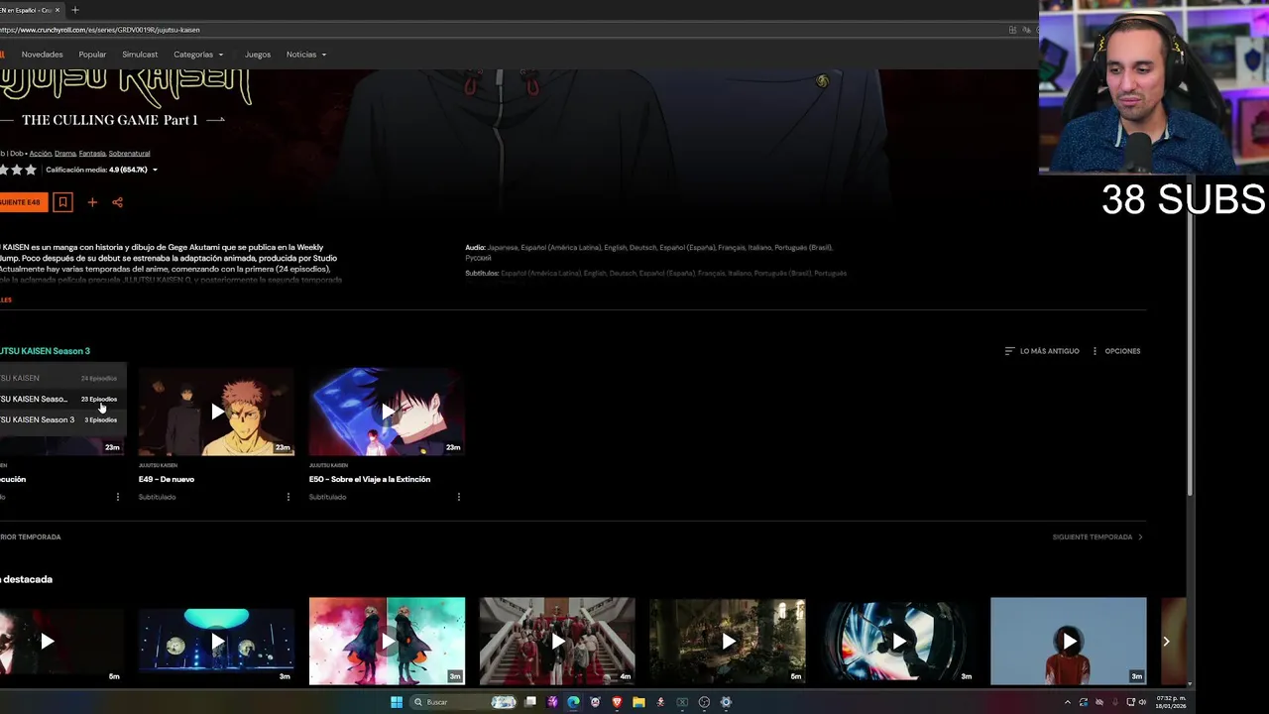1269x714 pixels.
Task: Click the E50 episode title text
Action: pyautogui.click(x=370, y=479)
